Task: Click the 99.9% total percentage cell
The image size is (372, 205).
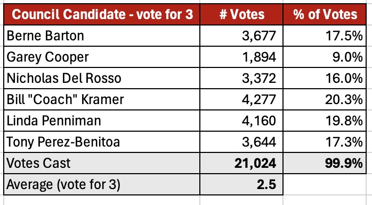Action: pyautogui.click(x=325, y=163)
